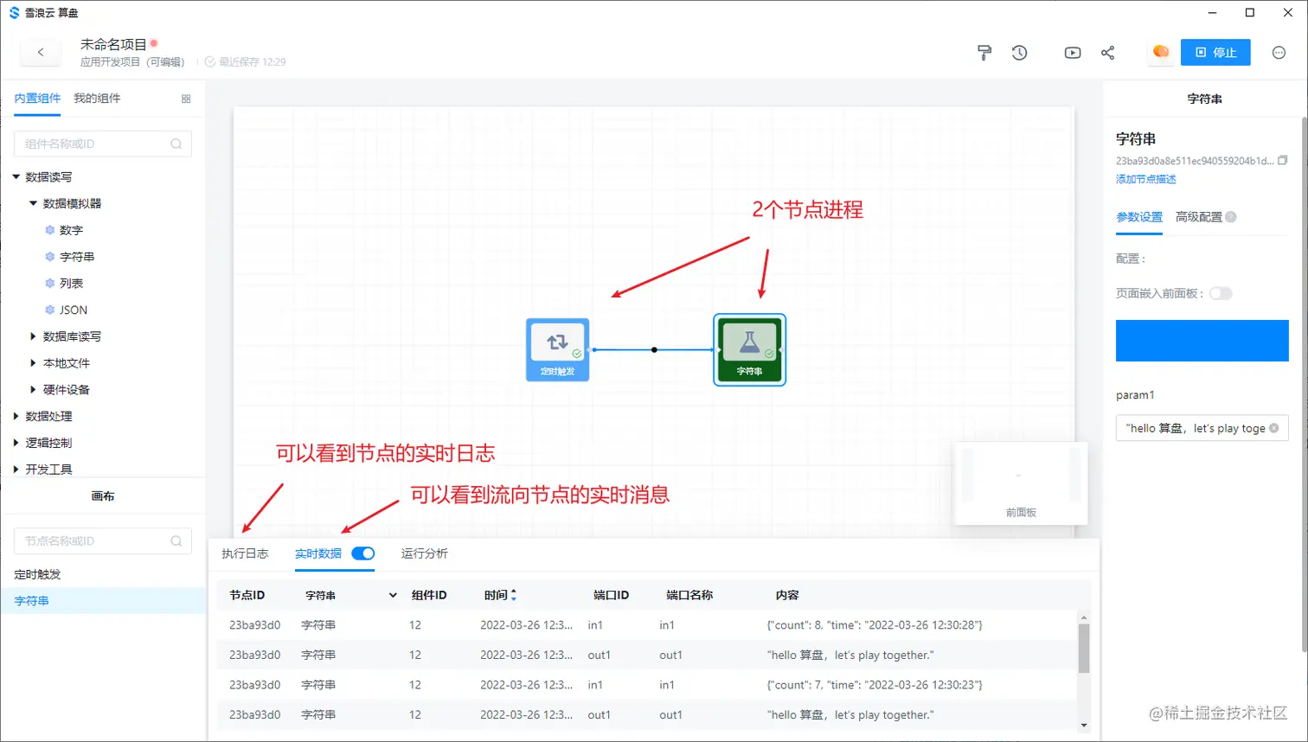Image resolution: width=1308 pixels, height=742 pixels.
Task: Click scroll down arrow of data table
Action: [x=1084, y=726]
